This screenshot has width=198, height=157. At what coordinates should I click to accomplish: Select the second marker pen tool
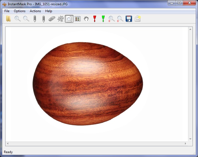[43, 19]
